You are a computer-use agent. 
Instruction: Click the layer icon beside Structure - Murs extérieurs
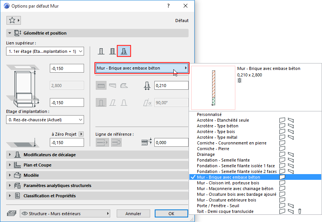pyautogui.click(x=12, y=213)
